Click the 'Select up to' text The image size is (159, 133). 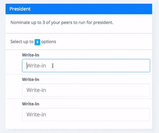pyautogui.click(x=22, y=42)
